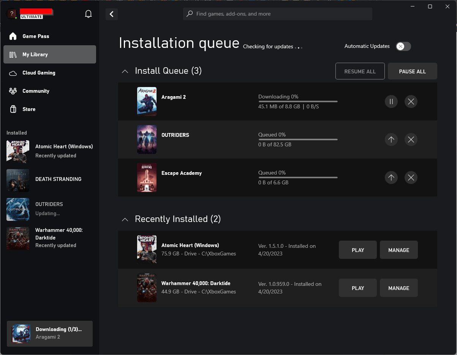Go to the Community section
The height and width of the screenshot is (355, 457).
tap(50, 91)
